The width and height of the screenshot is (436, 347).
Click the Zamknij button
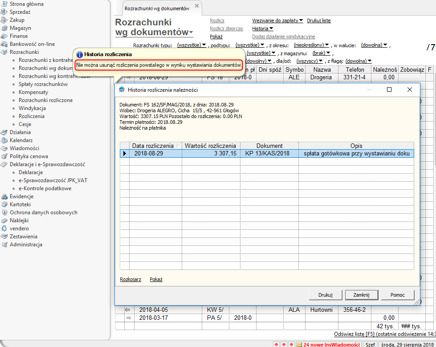pyautogui.click(x=361, y=295)
